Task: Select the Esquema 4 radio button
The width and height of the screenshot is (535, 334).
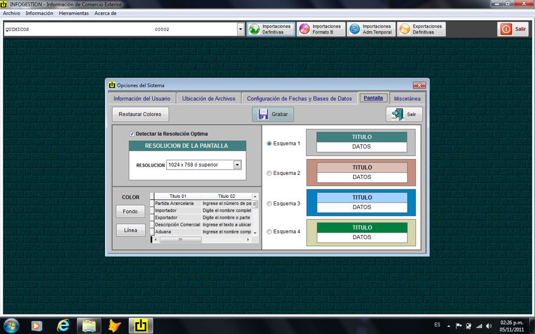Action: pos(270,232)
